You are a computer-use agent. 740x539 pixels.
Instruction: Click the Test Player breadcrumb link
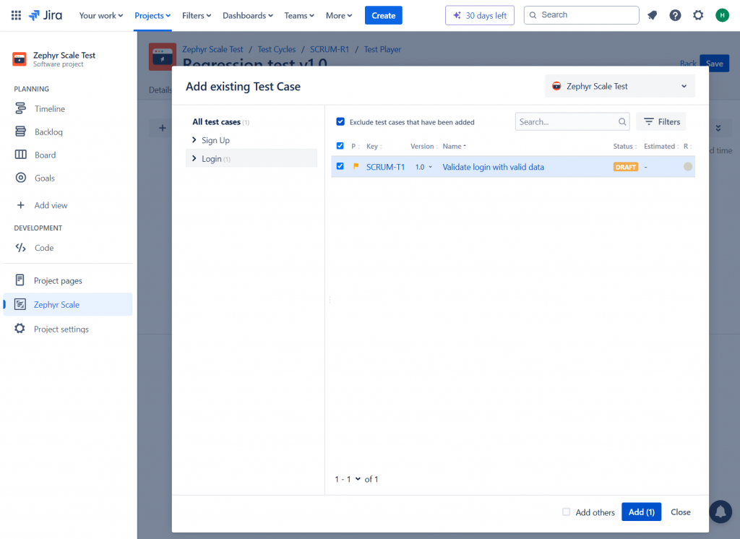pyautogui.click(x=382, y=49)
